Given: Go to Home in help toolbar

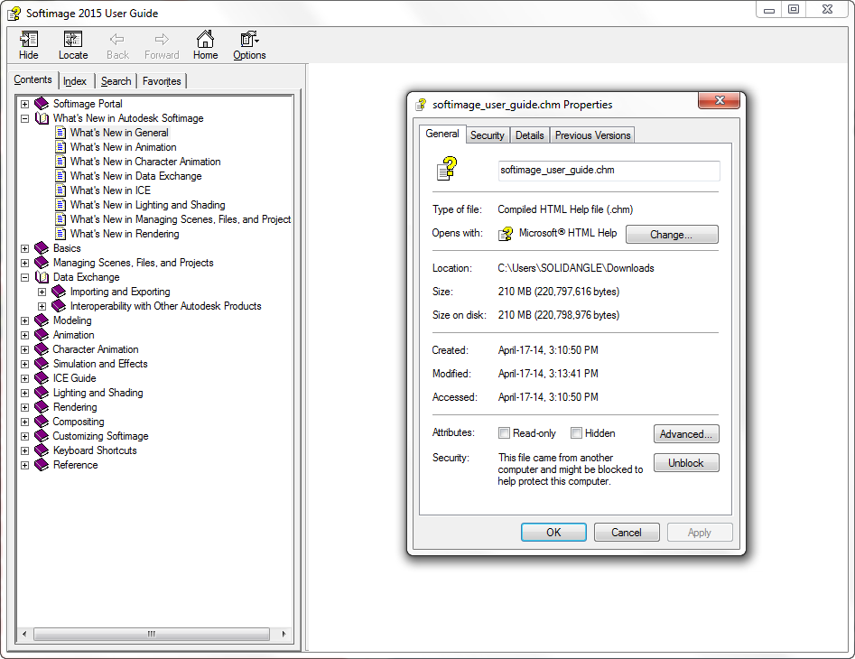Looking at the screenshot, I should coord(205,41).
